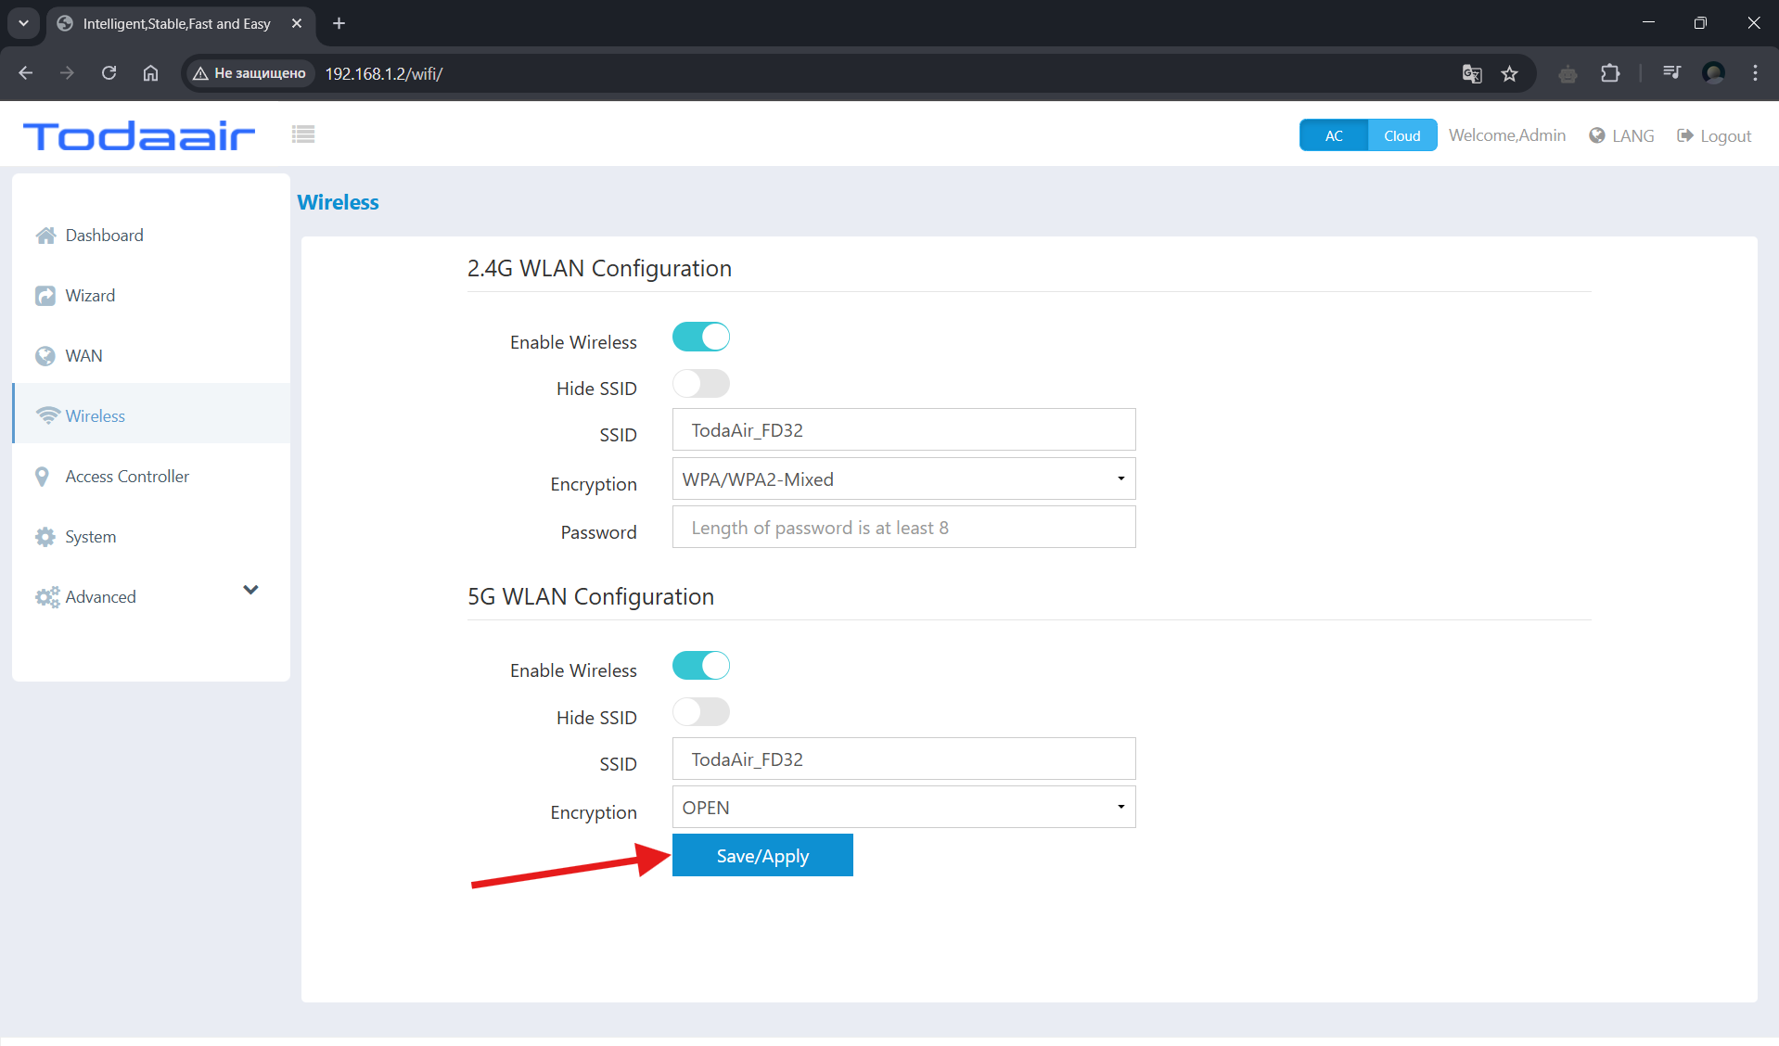The width and height of the screenshot is (1779, 1046).
Task: Click the Logout link
Action: (1715, 136)
